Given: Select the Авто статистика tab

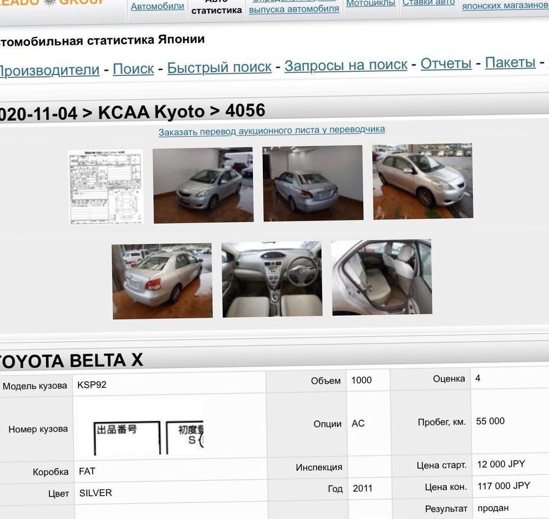Looking at the screenshot, I should tap(216, 7).
